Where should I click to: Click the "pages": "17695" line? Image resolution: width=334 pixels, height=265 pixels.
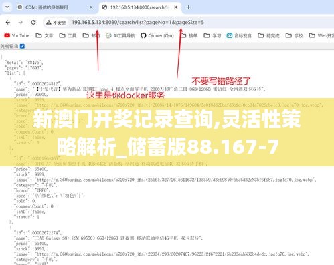point(24,68)
